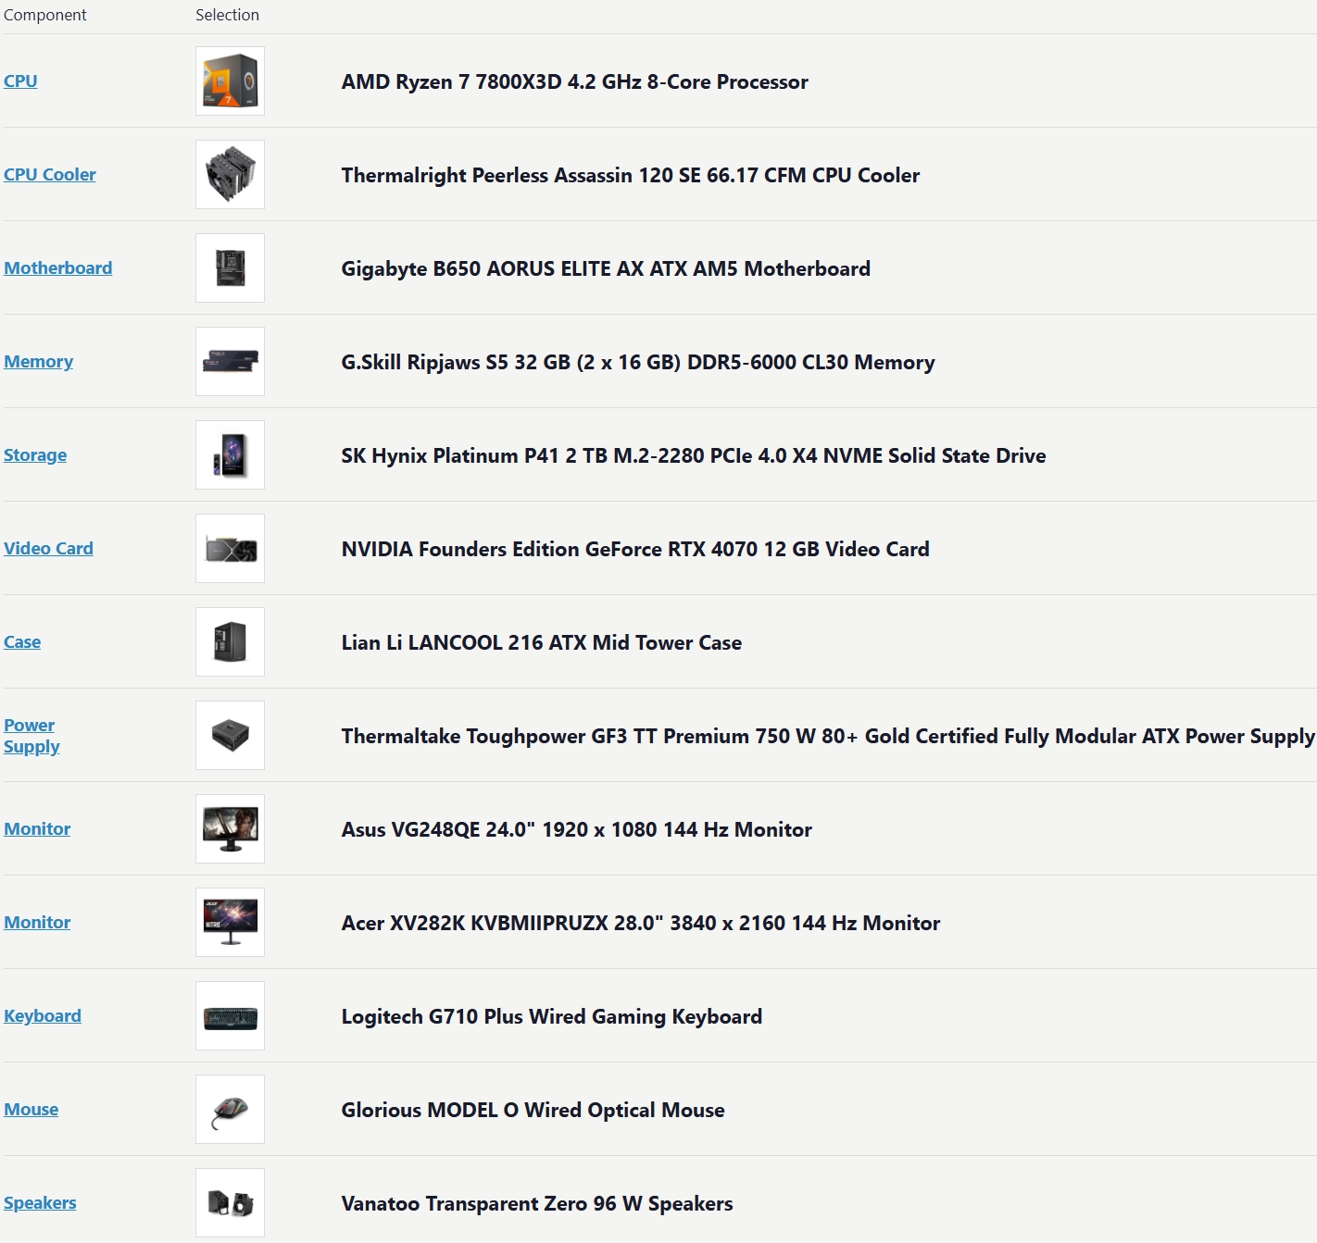Screen dimensions: 1317x1243
Task: Open the Keyboard component link
Action: (43, 1015)
